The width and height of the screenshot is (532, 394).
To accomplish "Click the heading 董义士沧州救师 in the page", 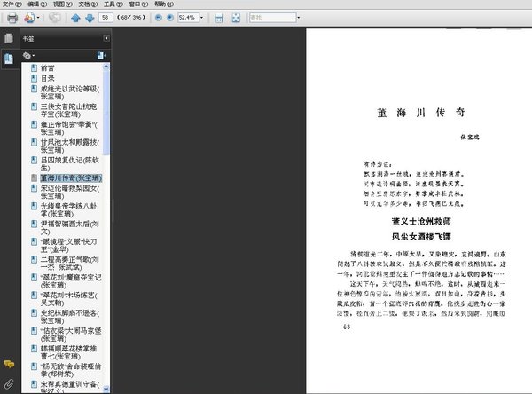I will tap(421, 222).
